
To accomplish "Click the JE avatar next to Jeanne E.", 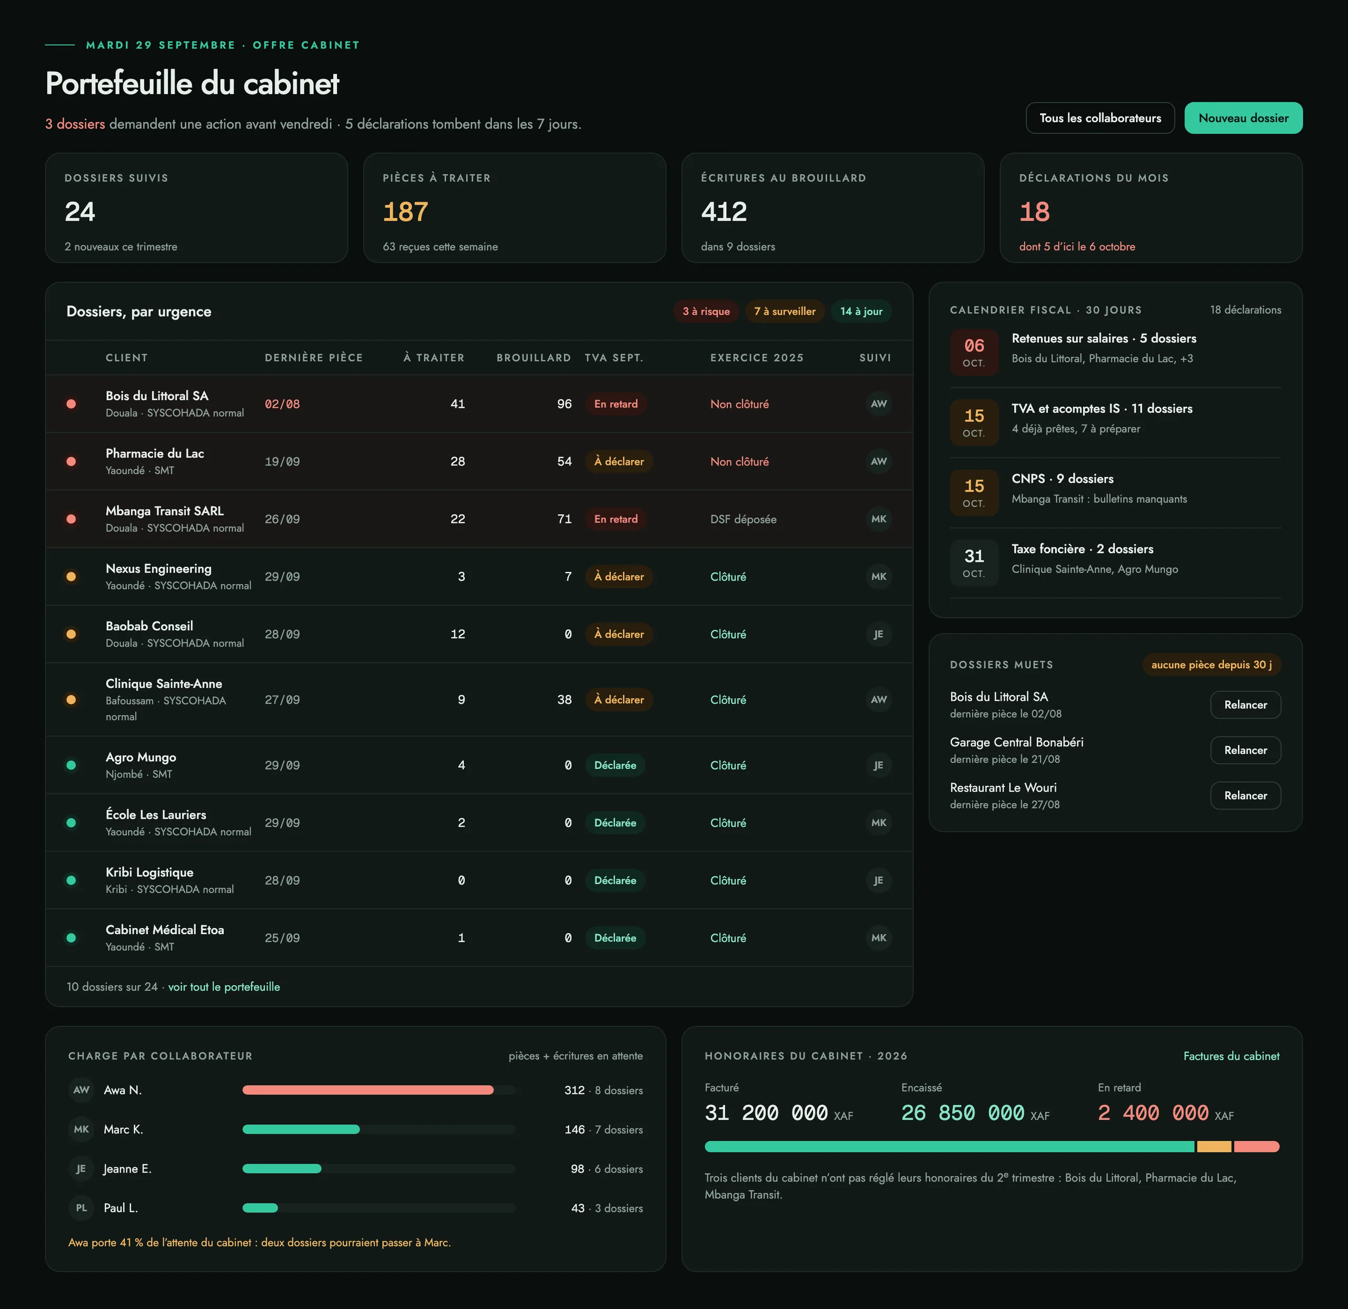I will coord(81,1169).
